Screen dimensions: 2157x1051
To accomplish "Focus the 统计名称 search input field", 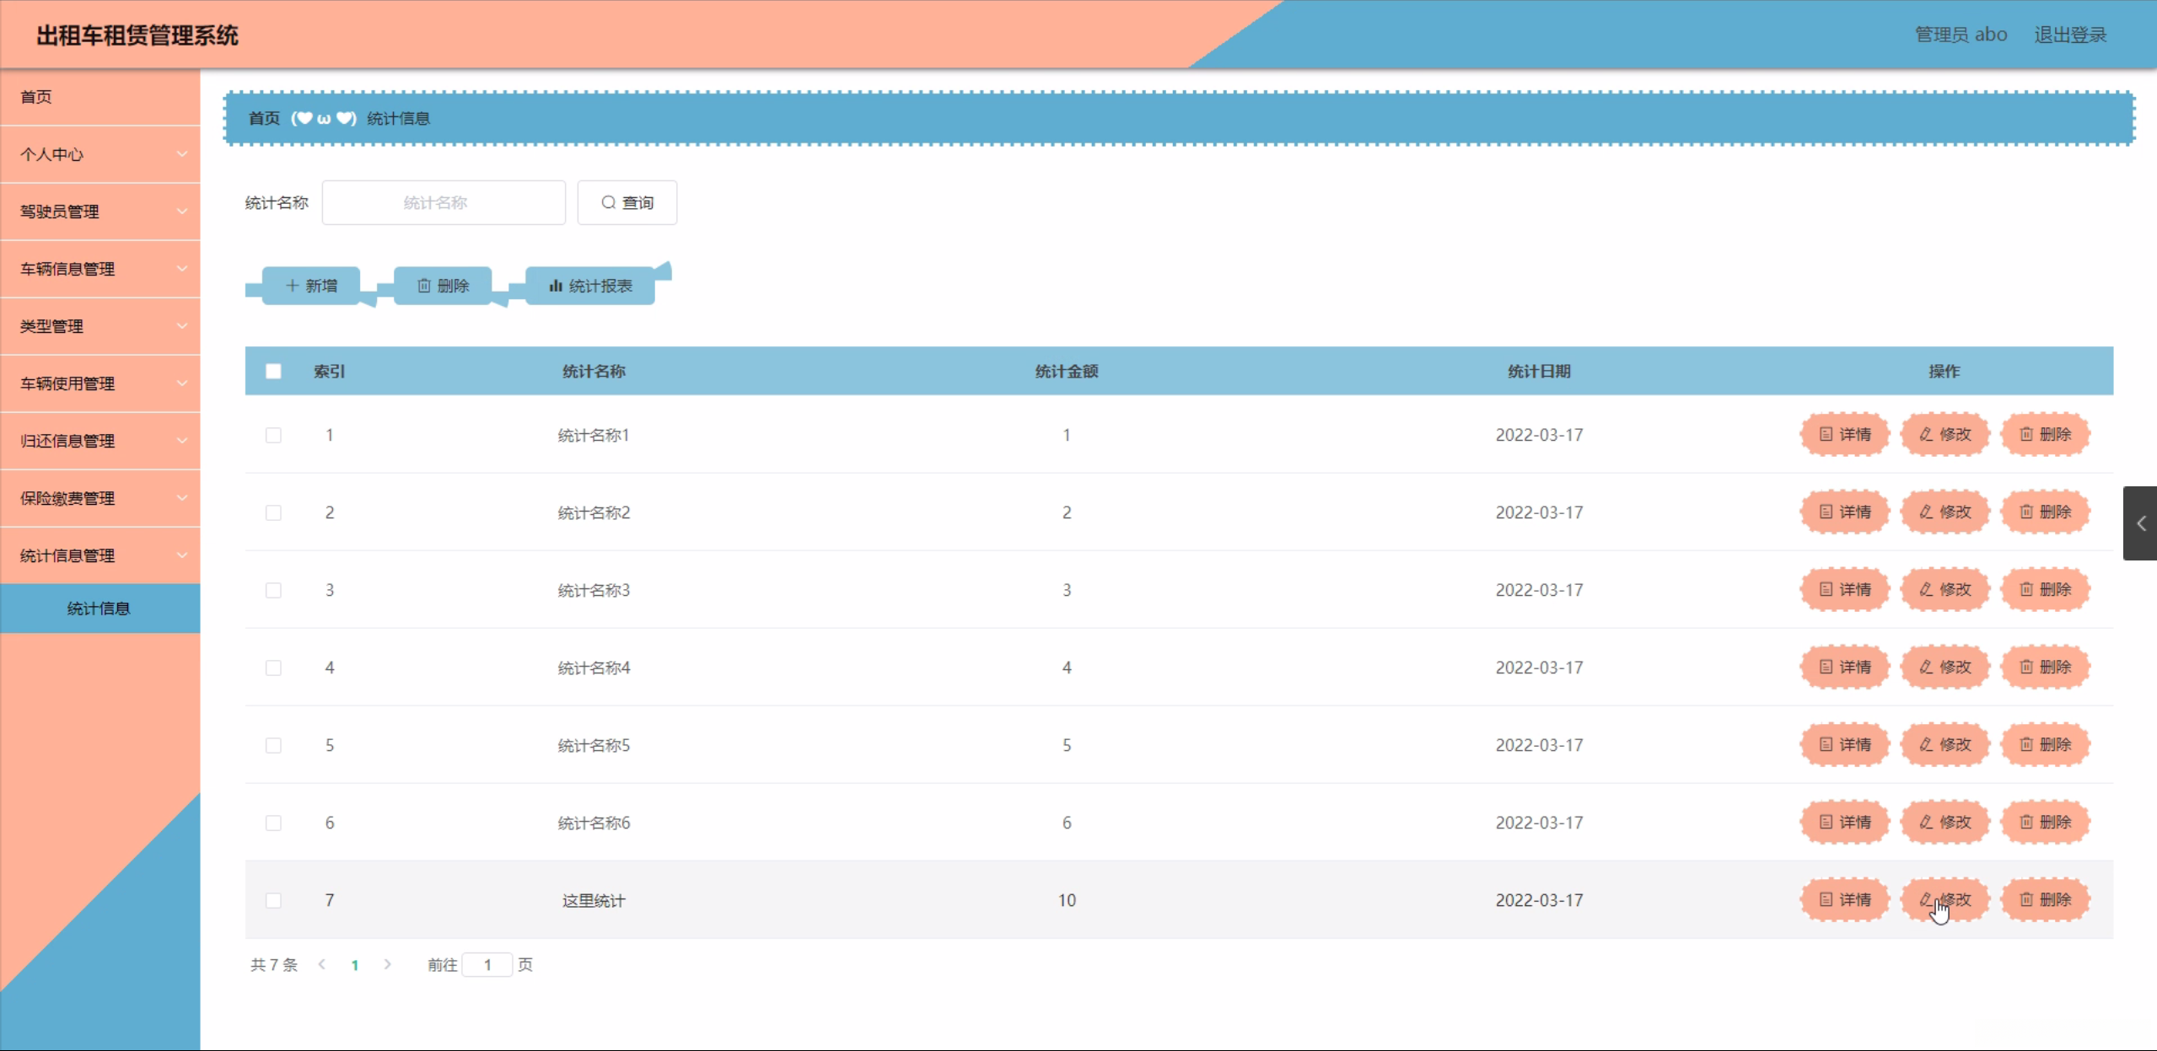I will click(444, 202).
